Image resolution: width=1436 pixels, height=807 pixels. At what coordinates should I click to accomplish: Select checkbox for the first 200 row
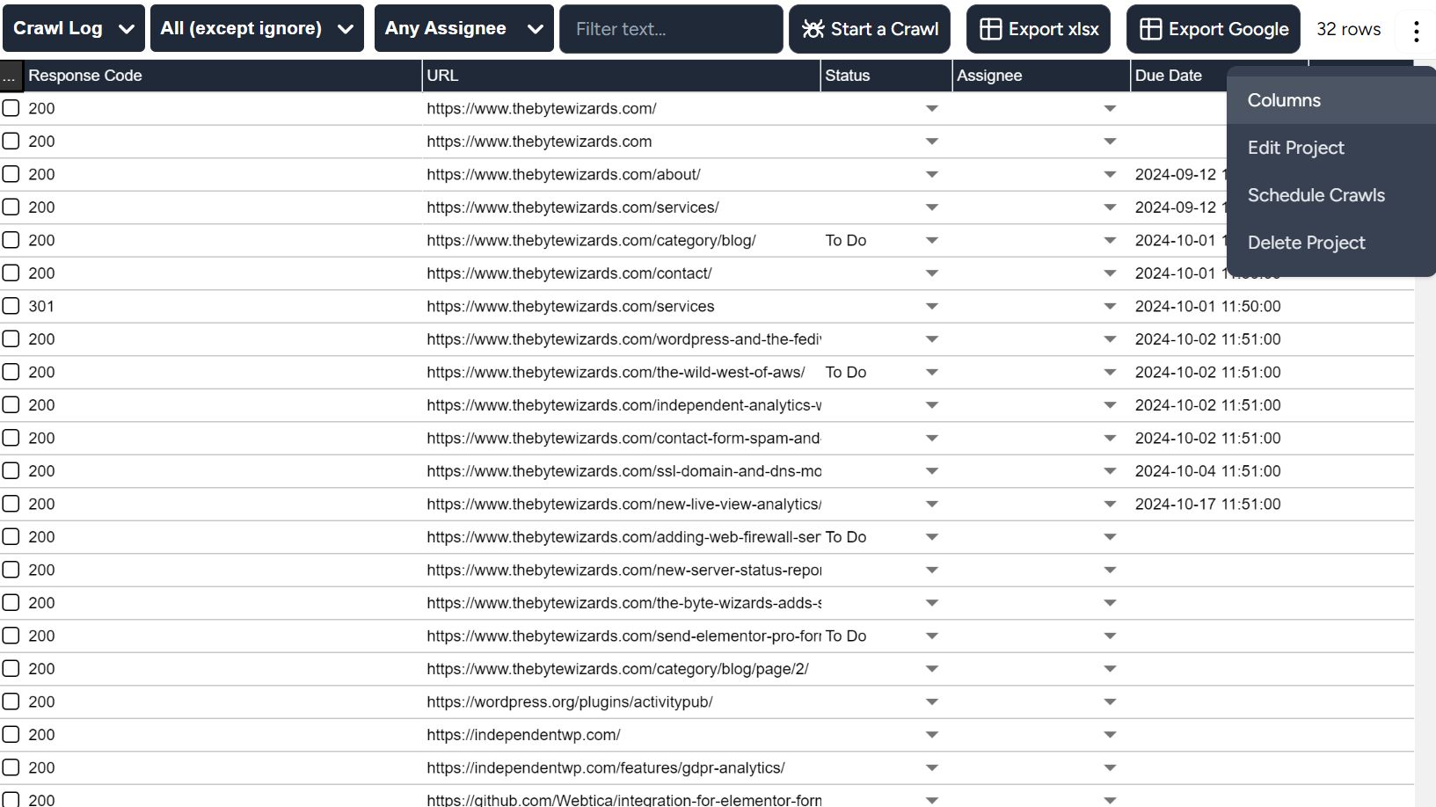pyautogui.click(x=11, y=108)
